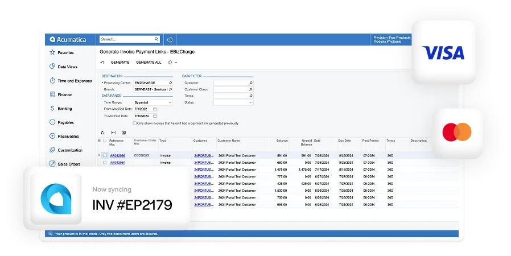This screenshot has height=256, width=511.
Task: Open customer link in 1,500.00 balance row
Action: (x=204, y=191)
